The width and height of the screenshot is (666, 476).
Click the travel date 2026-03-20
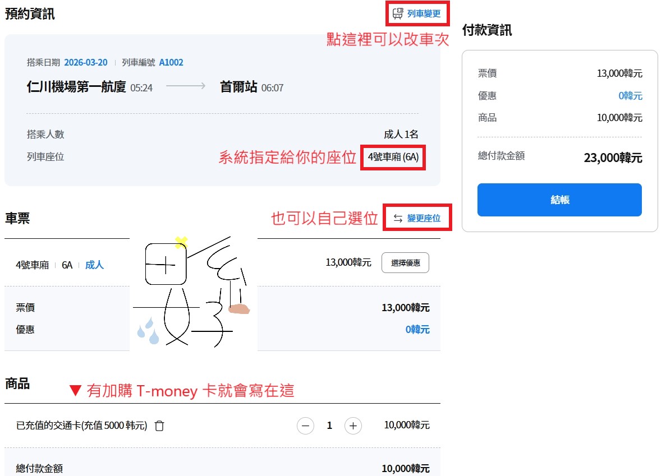click(x=86, y=62)
